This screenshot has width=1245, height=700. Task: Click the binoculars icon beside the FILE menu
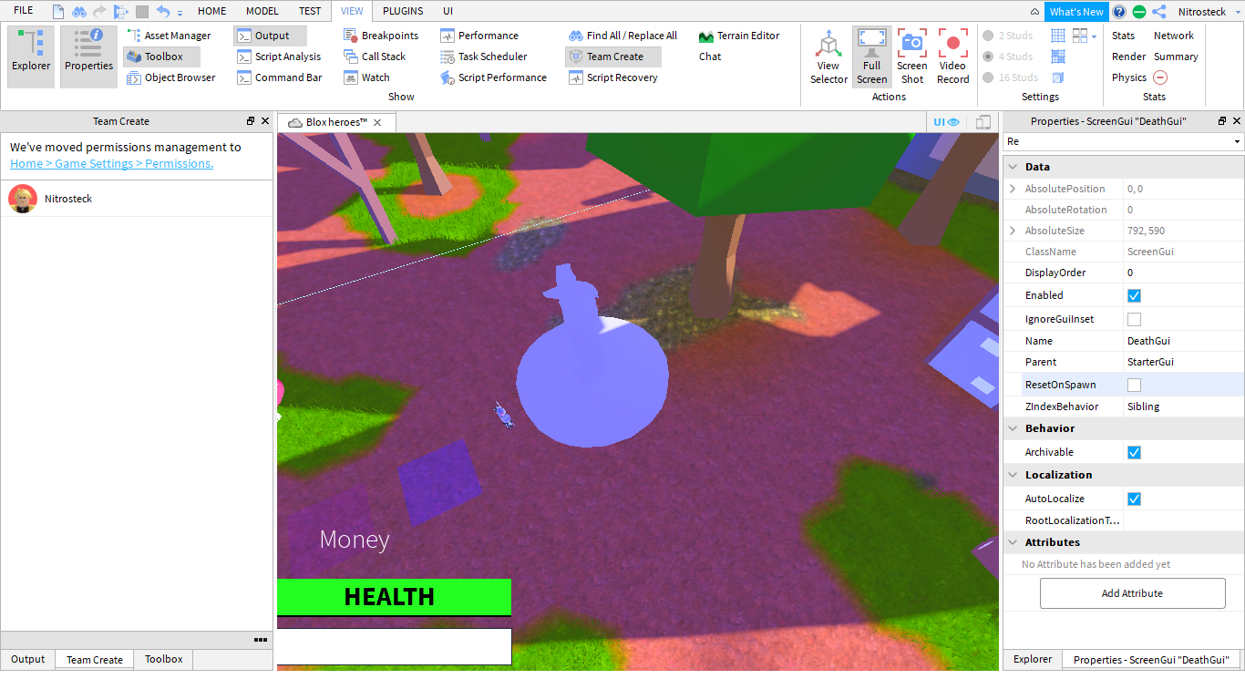(79, 12)
